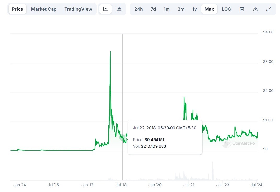Toggle the candlestick display mode

click(x=119, y=9)
